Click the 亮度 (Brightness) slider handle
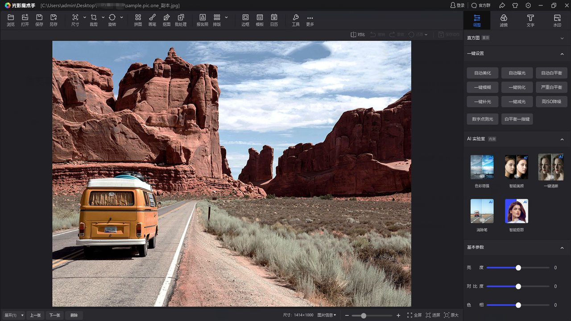This screenshot has height=321, width=571. coord(518,268)
